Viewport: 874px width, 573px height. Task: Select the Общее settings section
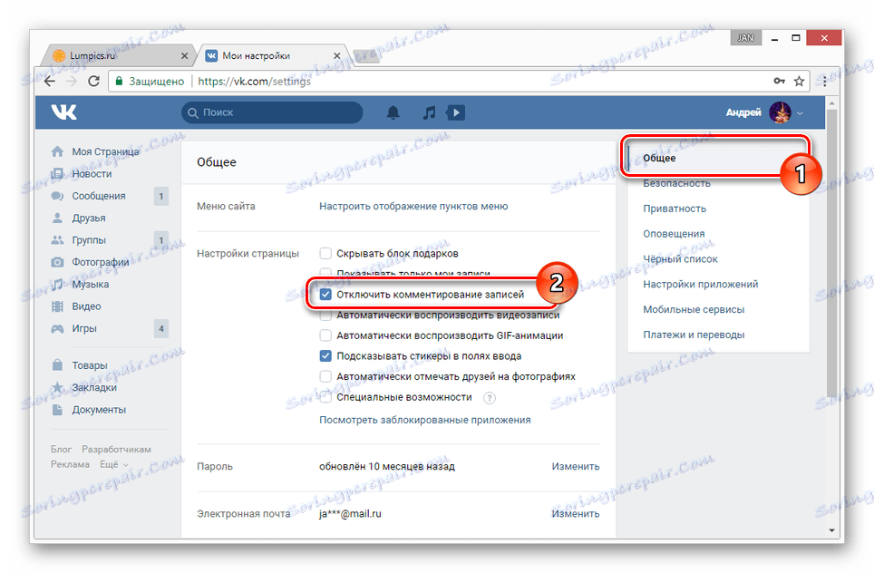[x=659, y=159]
